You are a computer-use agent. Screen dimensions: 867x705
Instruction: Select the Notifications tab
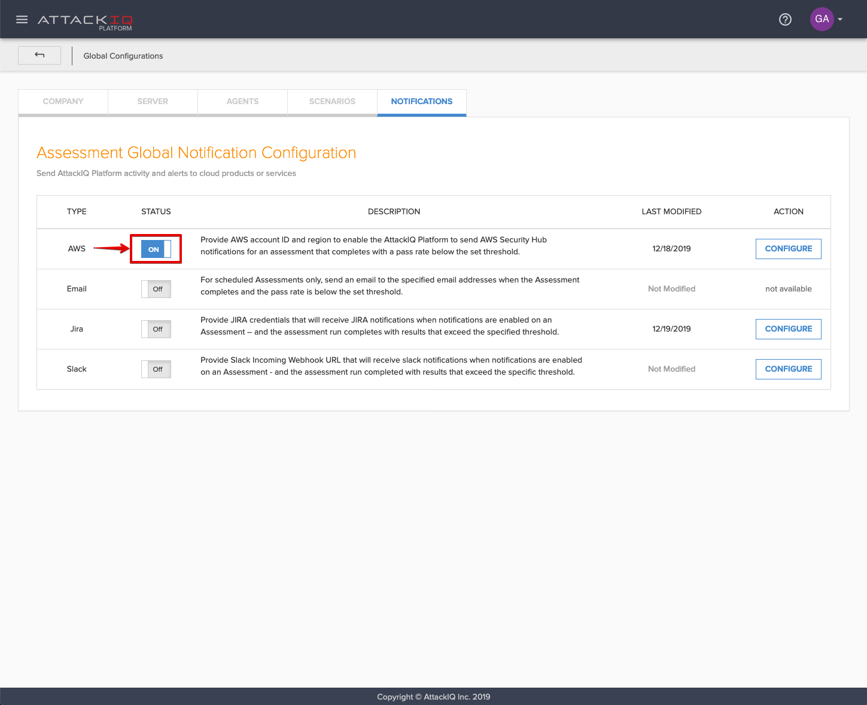(x=422, y=102)
